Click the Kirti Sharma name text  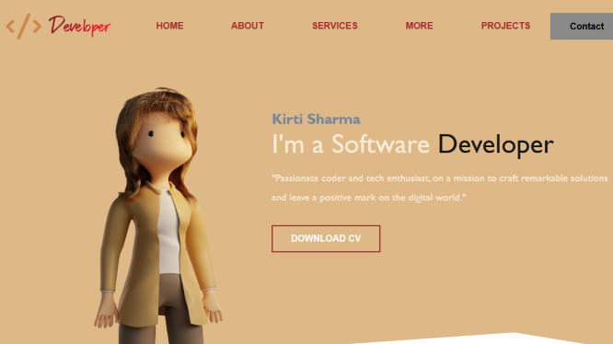(x=316, y=119)
